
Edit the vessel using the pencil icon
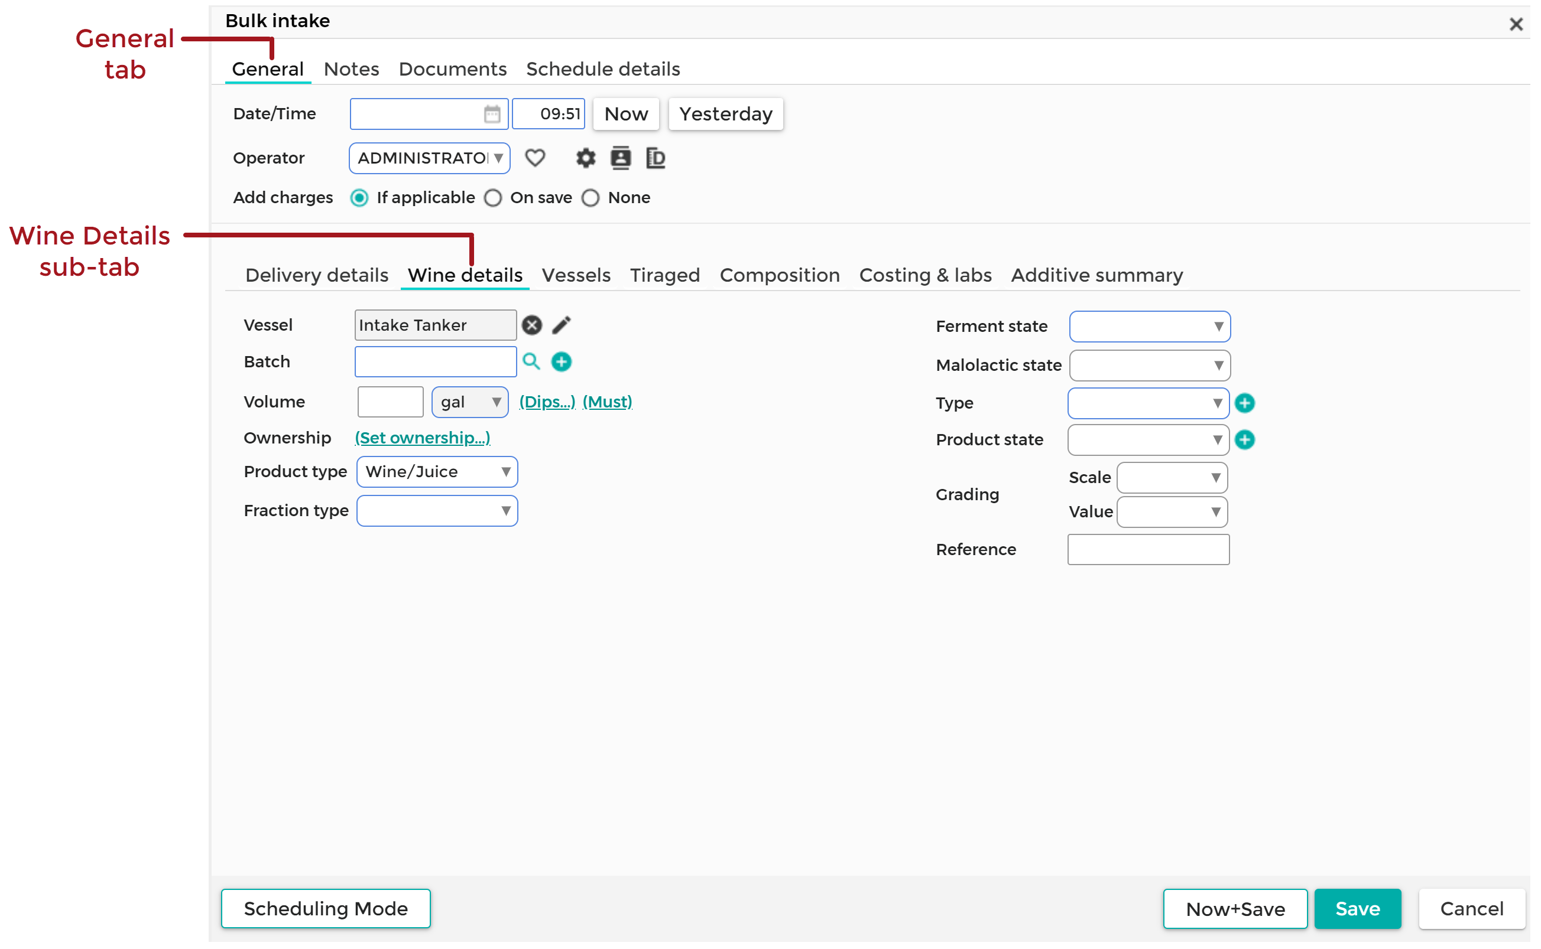click(561, 325)
